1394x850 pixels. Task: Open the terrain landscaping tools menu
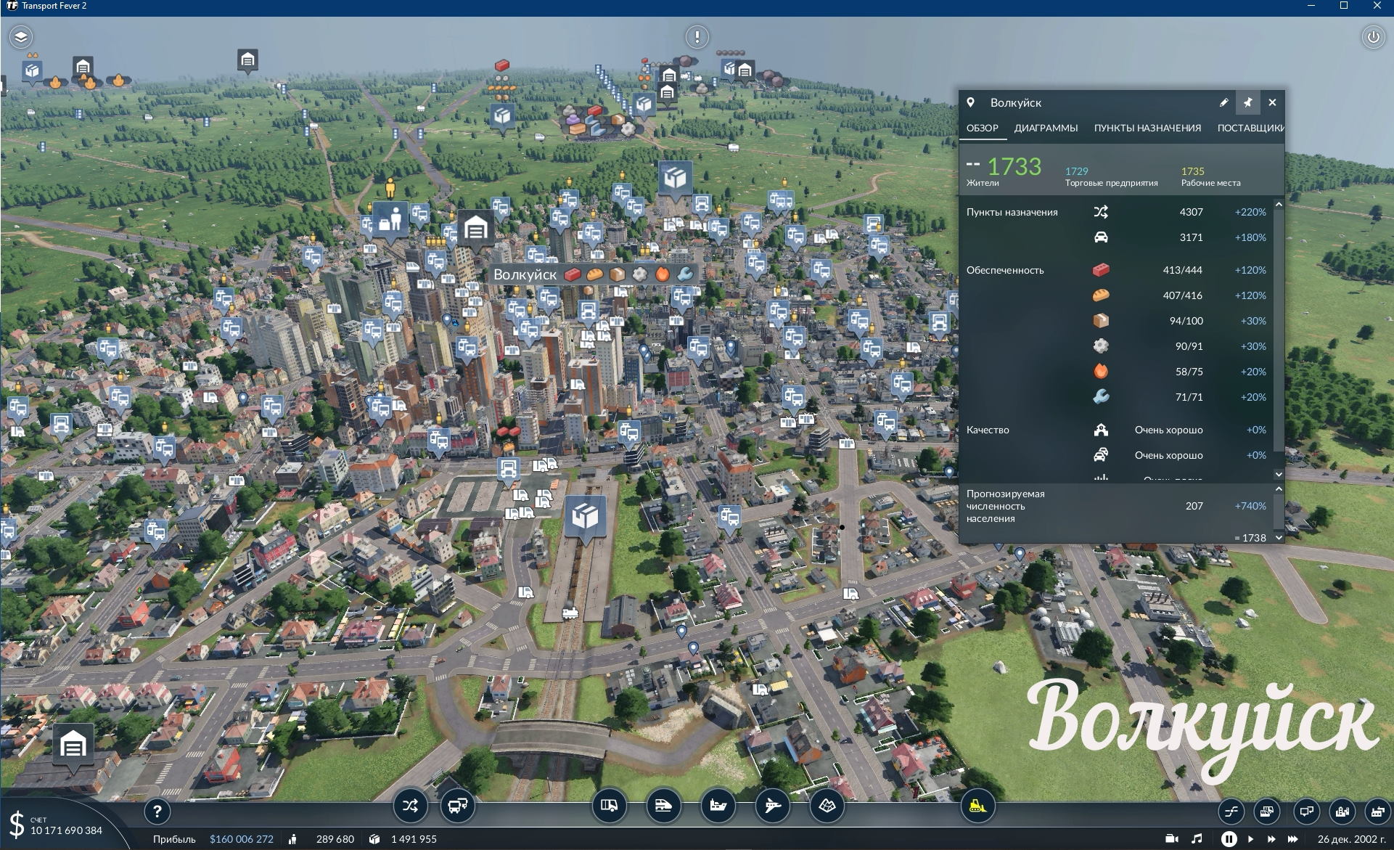tap(827, 806)
